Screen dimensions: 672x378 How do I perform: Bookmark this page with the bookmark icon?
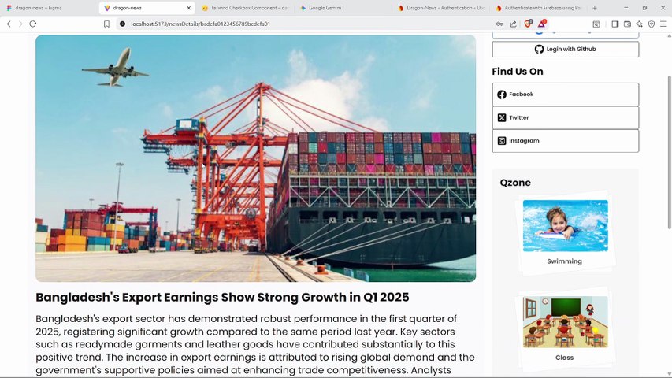[106, 24]
